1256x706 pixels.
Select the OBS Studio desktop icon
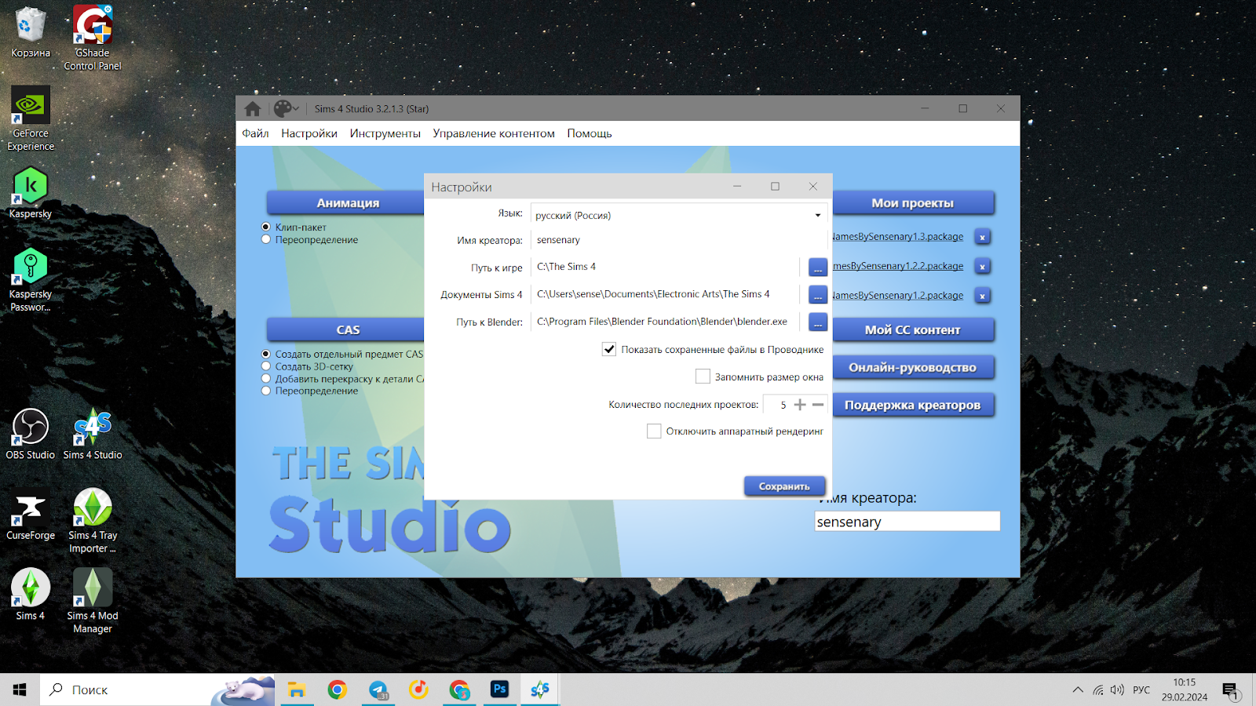31,434
